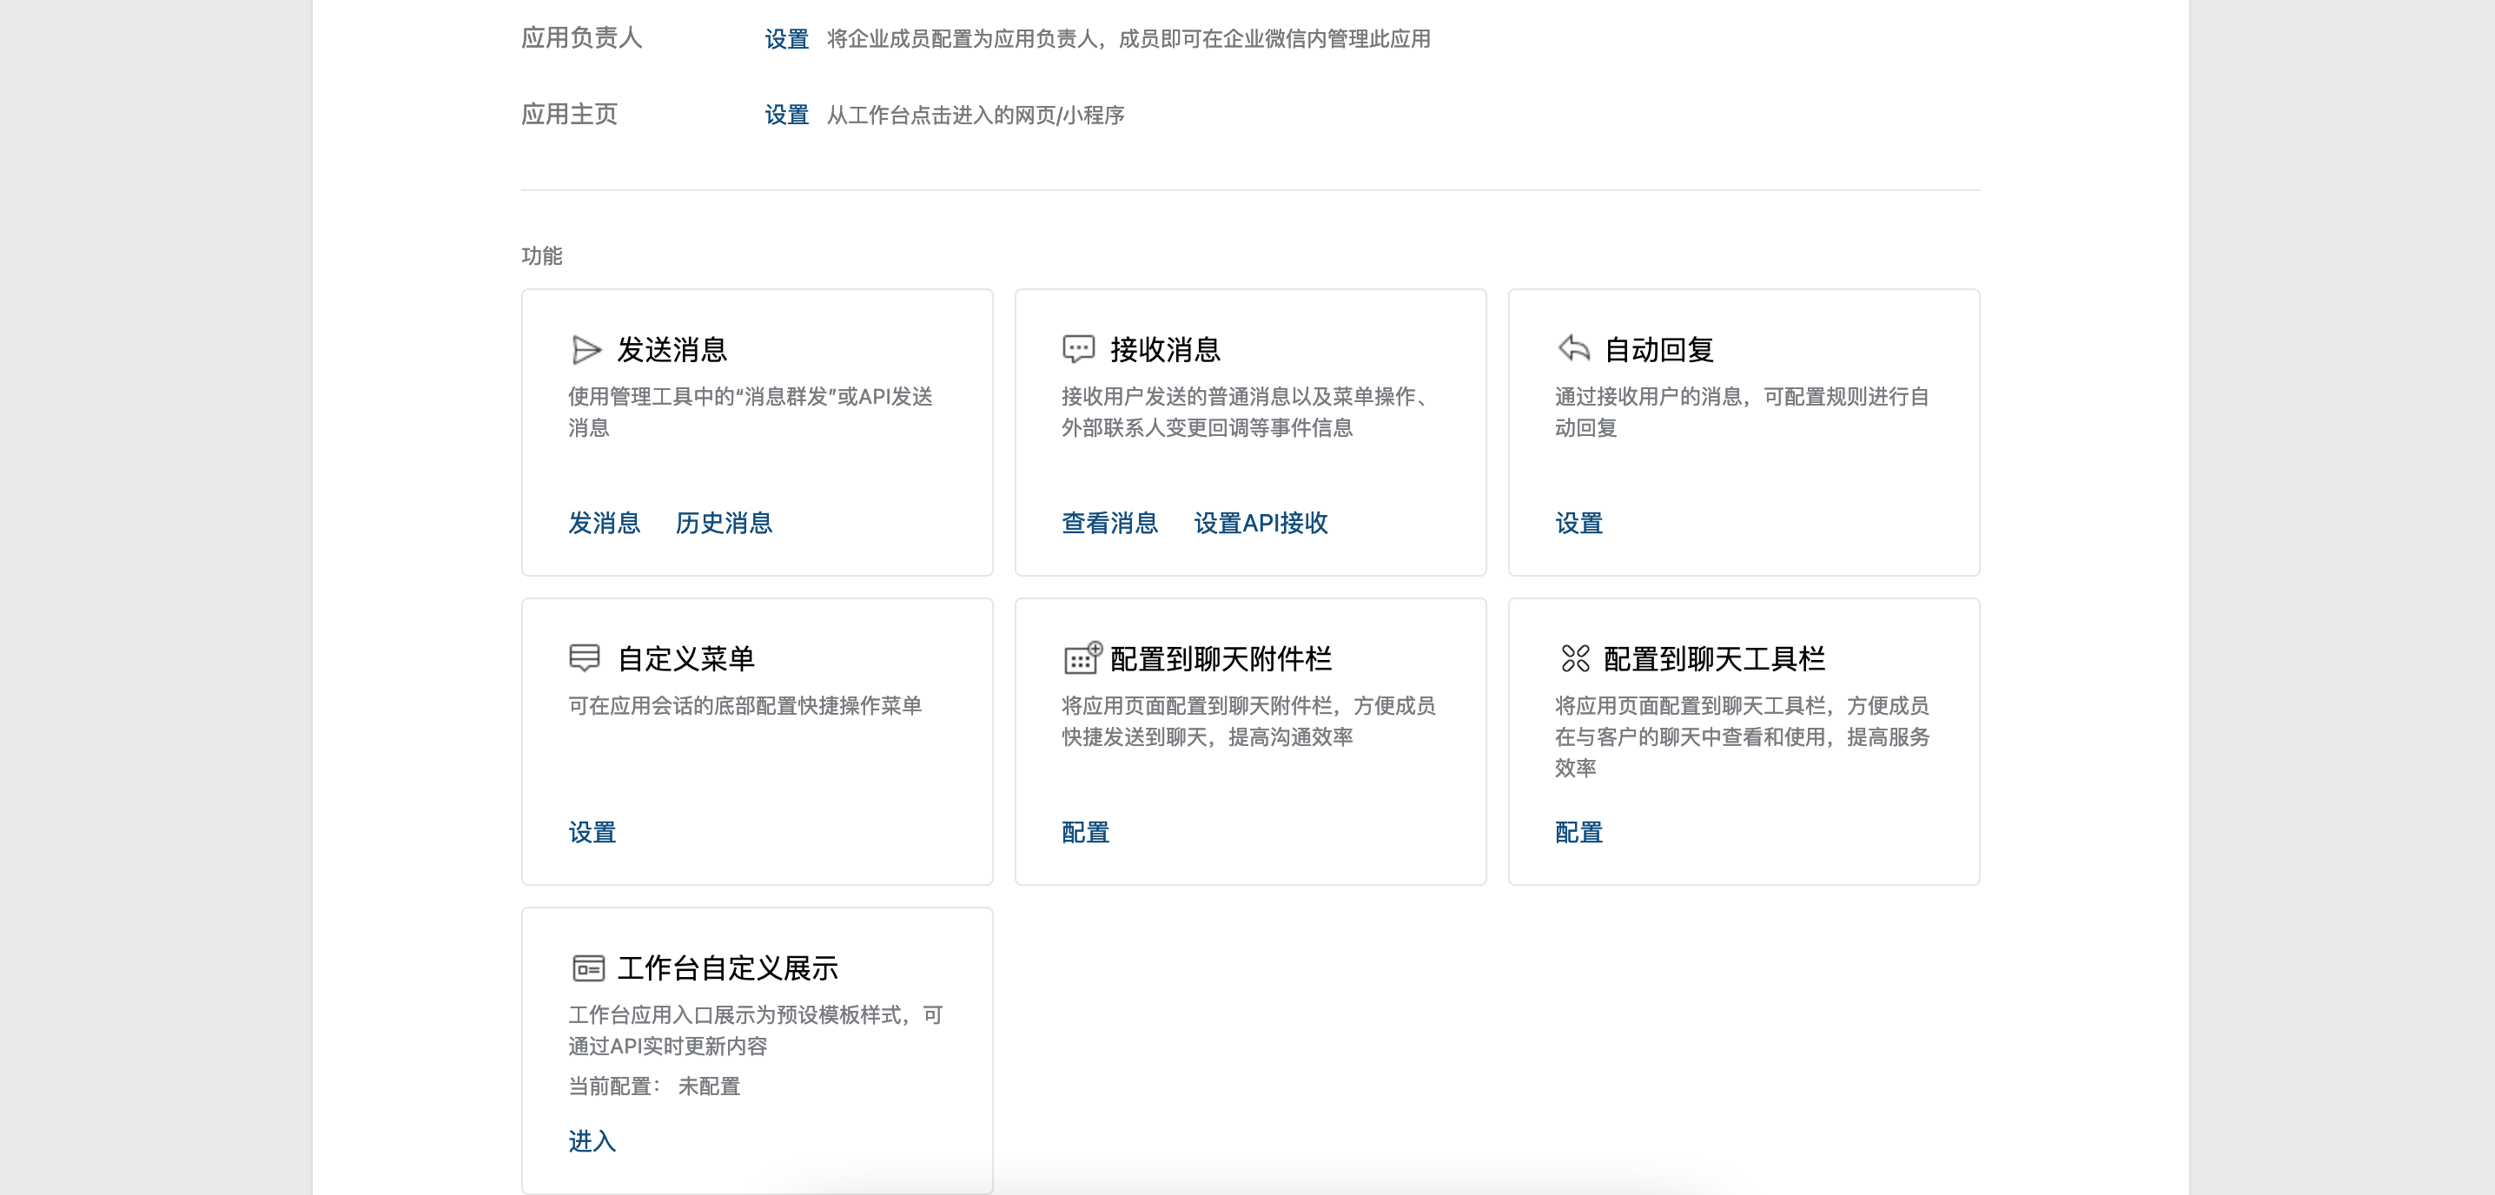Click 配置 in the 配置到聊天附件栏 card
Image resolution: width=2495 pixels, height=1195 pixels.
(x=1085, y=832)
